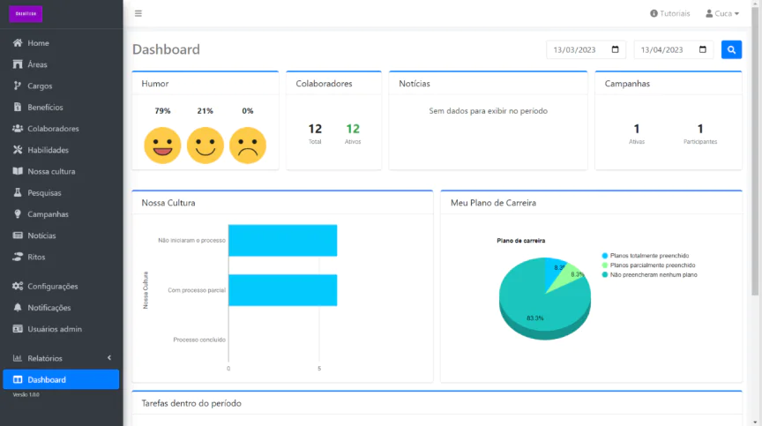Image resolution: width=762 pixels, height=426 pixels.
Task: Click the Notificações bell icon
Action: pyautogui.click(x=18, y=308)
